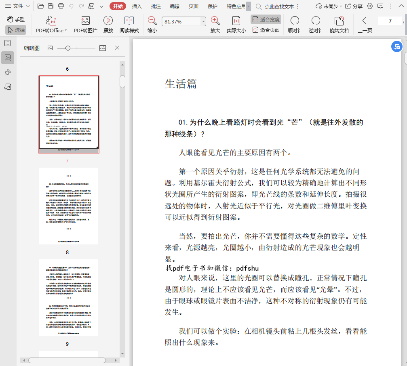Close the 缩略图 thumbnail panel

(117, 48)
